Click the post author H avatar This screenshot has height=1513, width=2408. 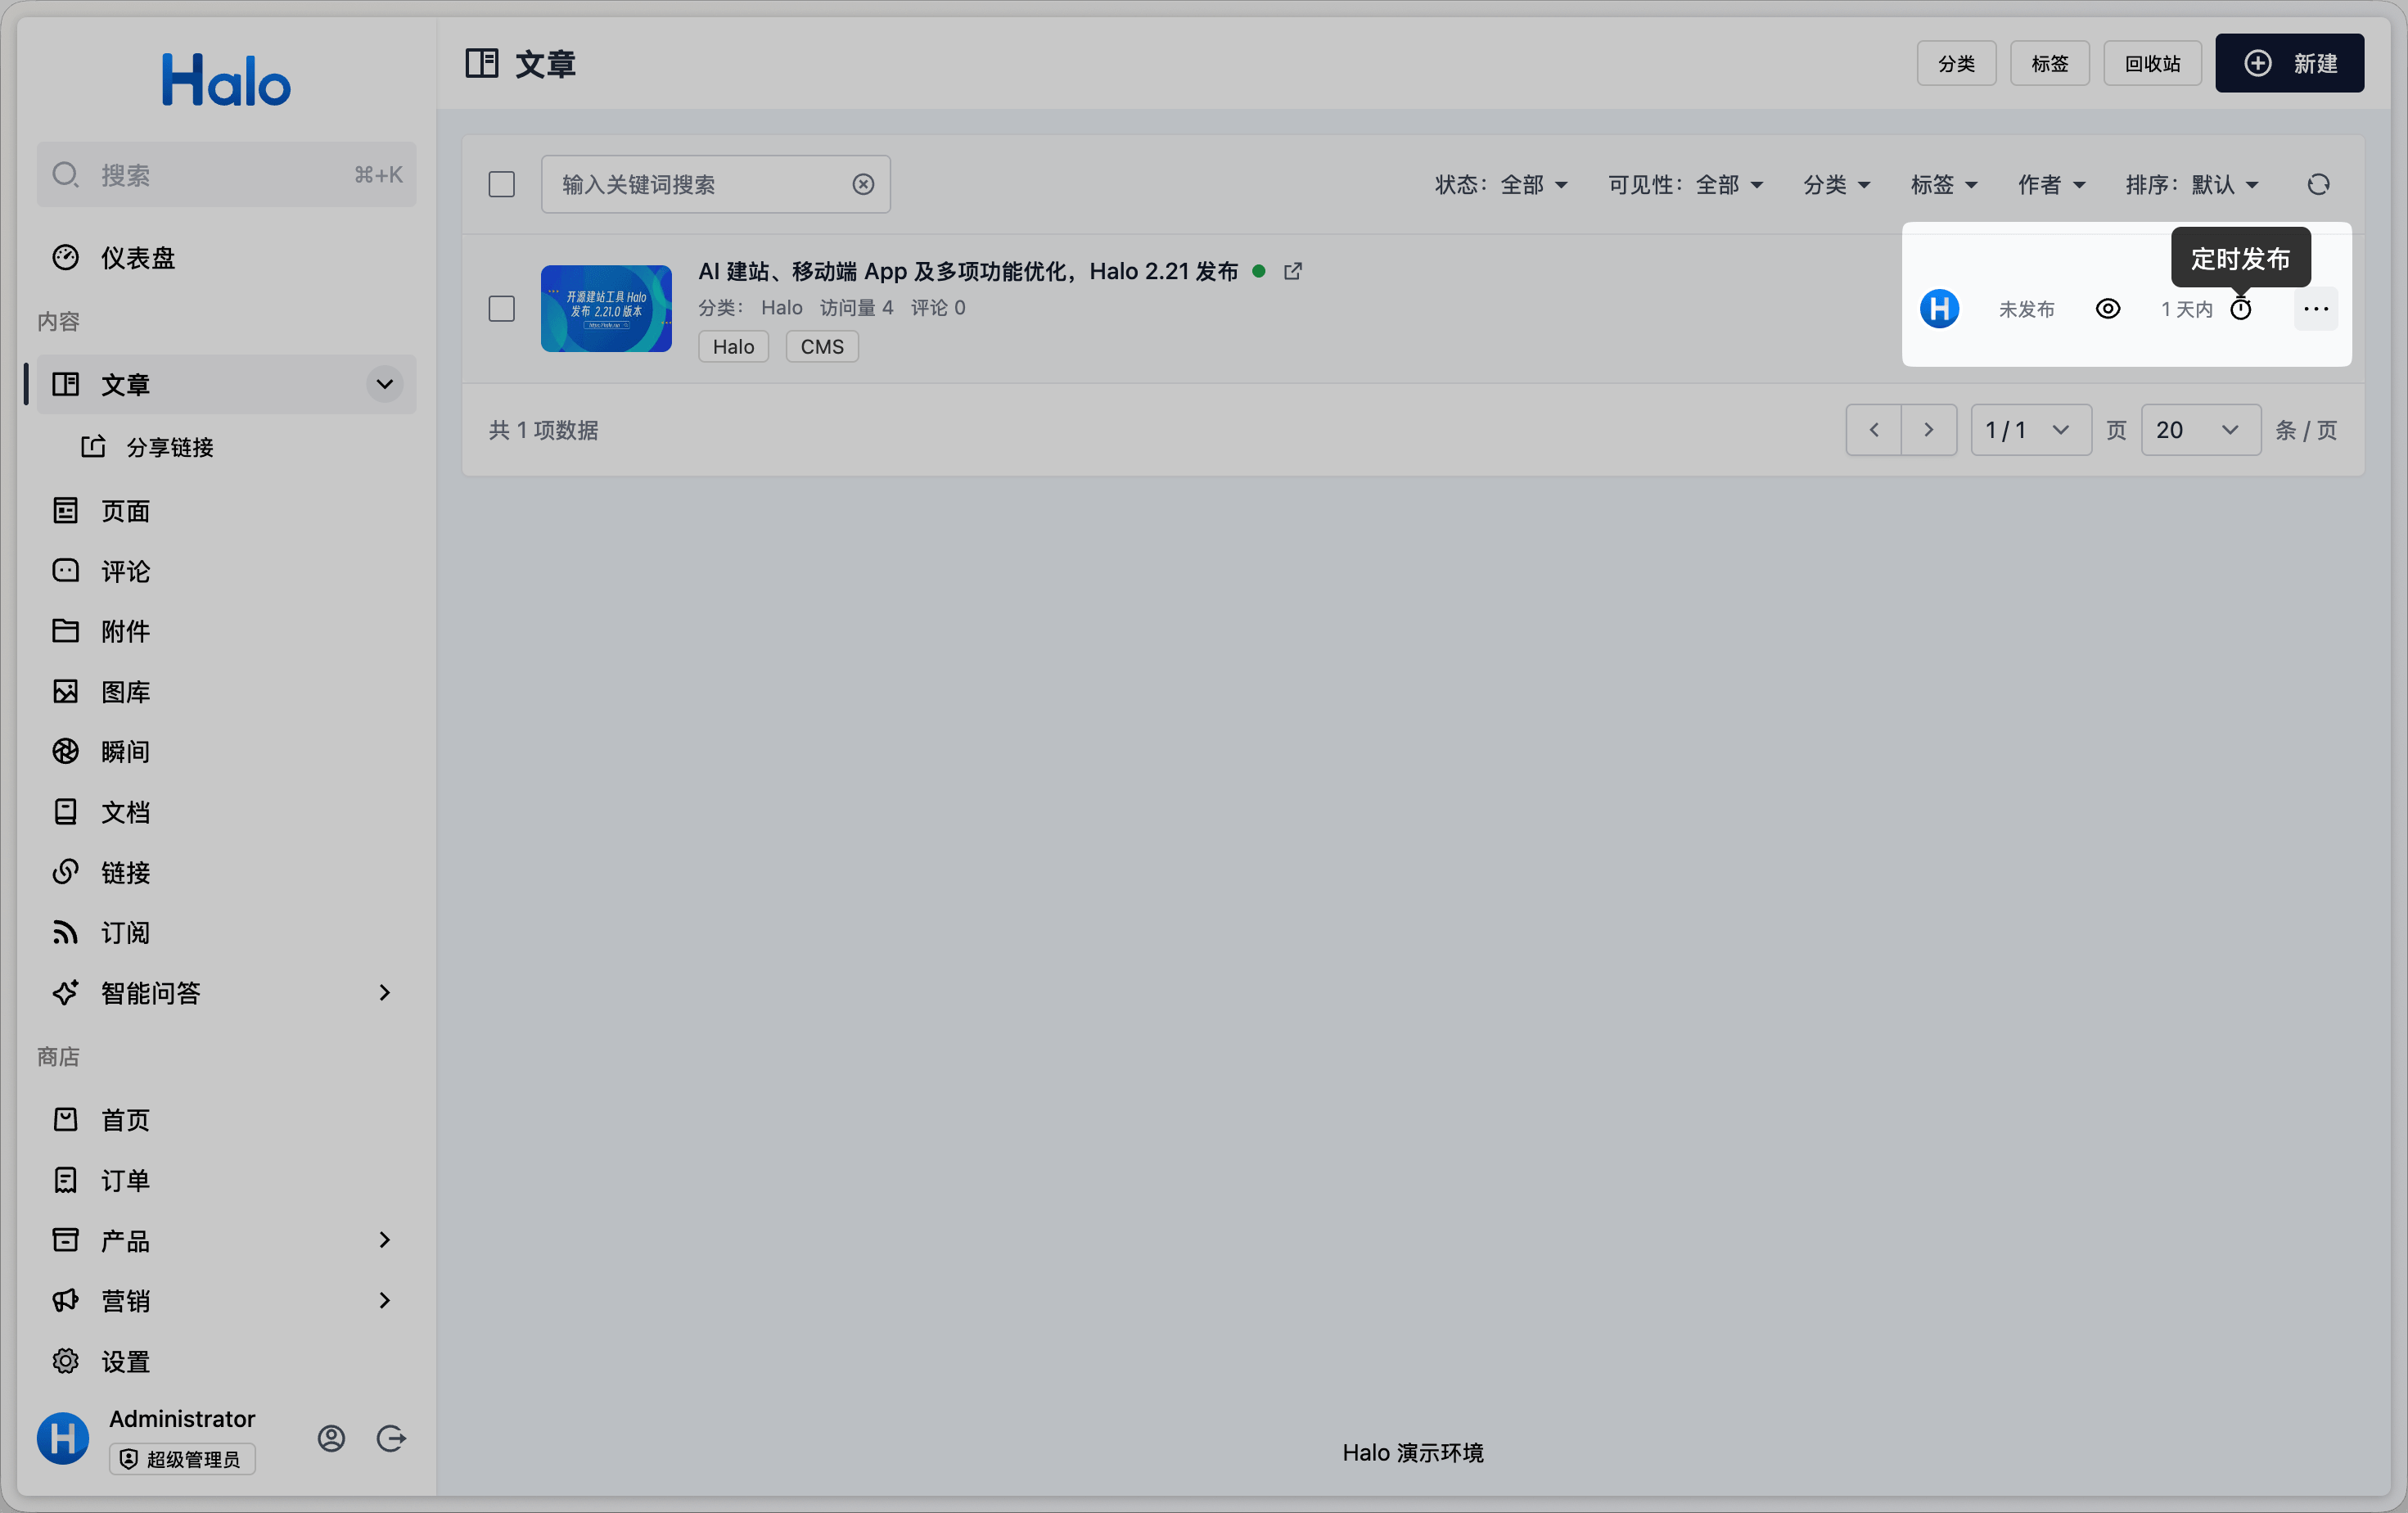(x=1939, y=309)
